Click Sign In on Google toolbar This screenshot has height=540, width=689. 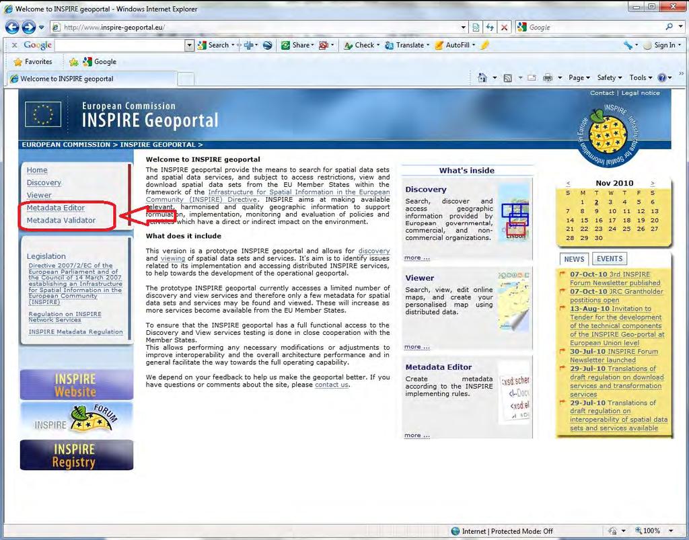tap(661, 45)
